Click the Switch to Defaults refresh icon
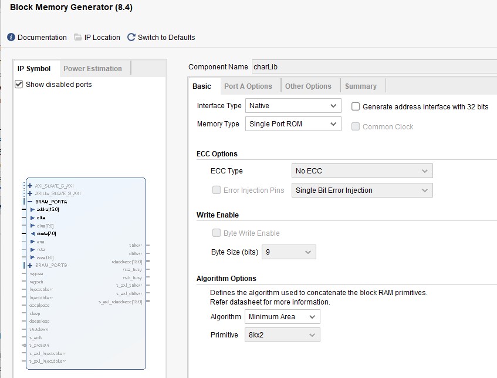The image size is (497, 378). pyautogui.click(x=131, y=37)
